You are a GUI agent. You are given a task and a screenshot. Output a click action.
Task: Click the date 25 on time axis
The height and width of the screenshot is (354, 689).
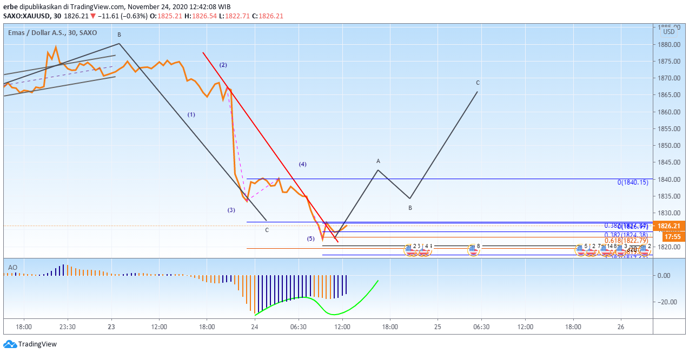438,327
